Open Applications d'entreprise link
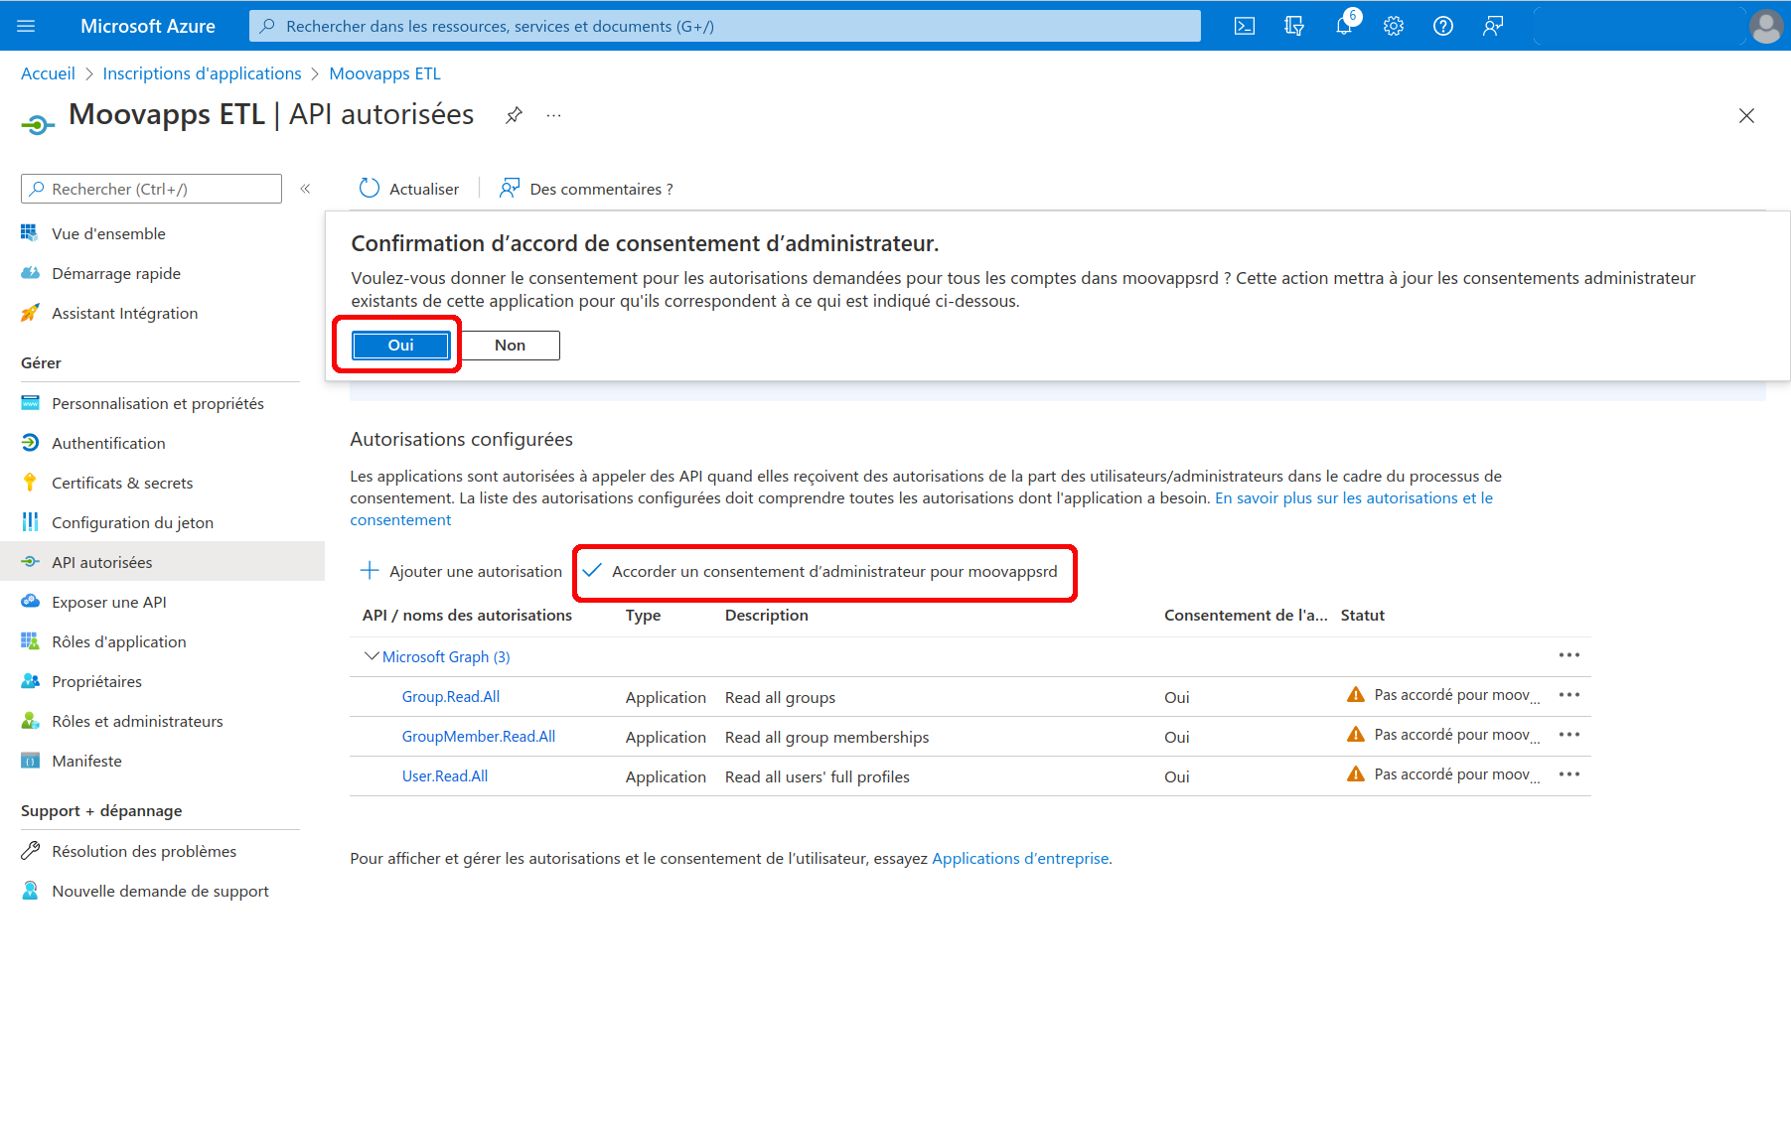 [1020, 858]
